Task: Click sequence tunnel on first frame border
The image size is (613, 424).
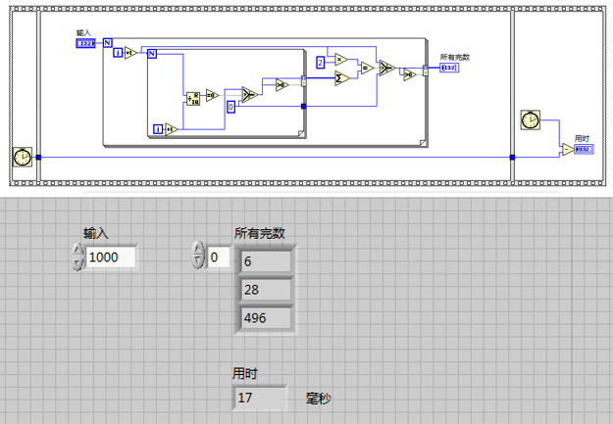Action: 38,158
